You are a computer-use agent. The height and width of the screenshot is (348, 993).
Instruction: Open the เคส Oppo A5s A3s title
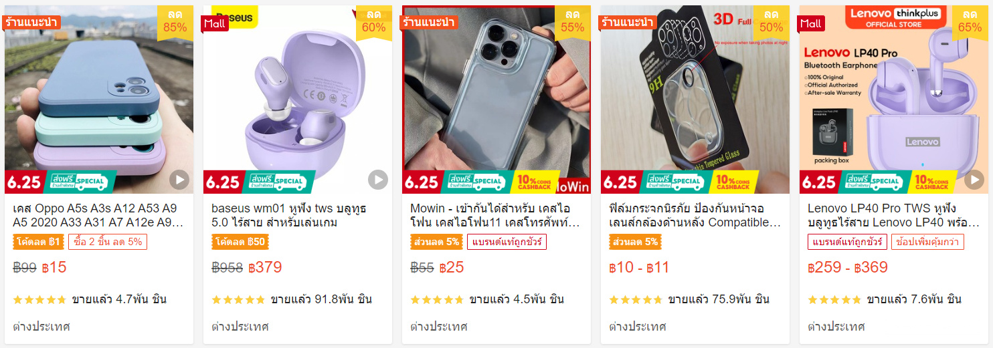click(x=98, y=215)
